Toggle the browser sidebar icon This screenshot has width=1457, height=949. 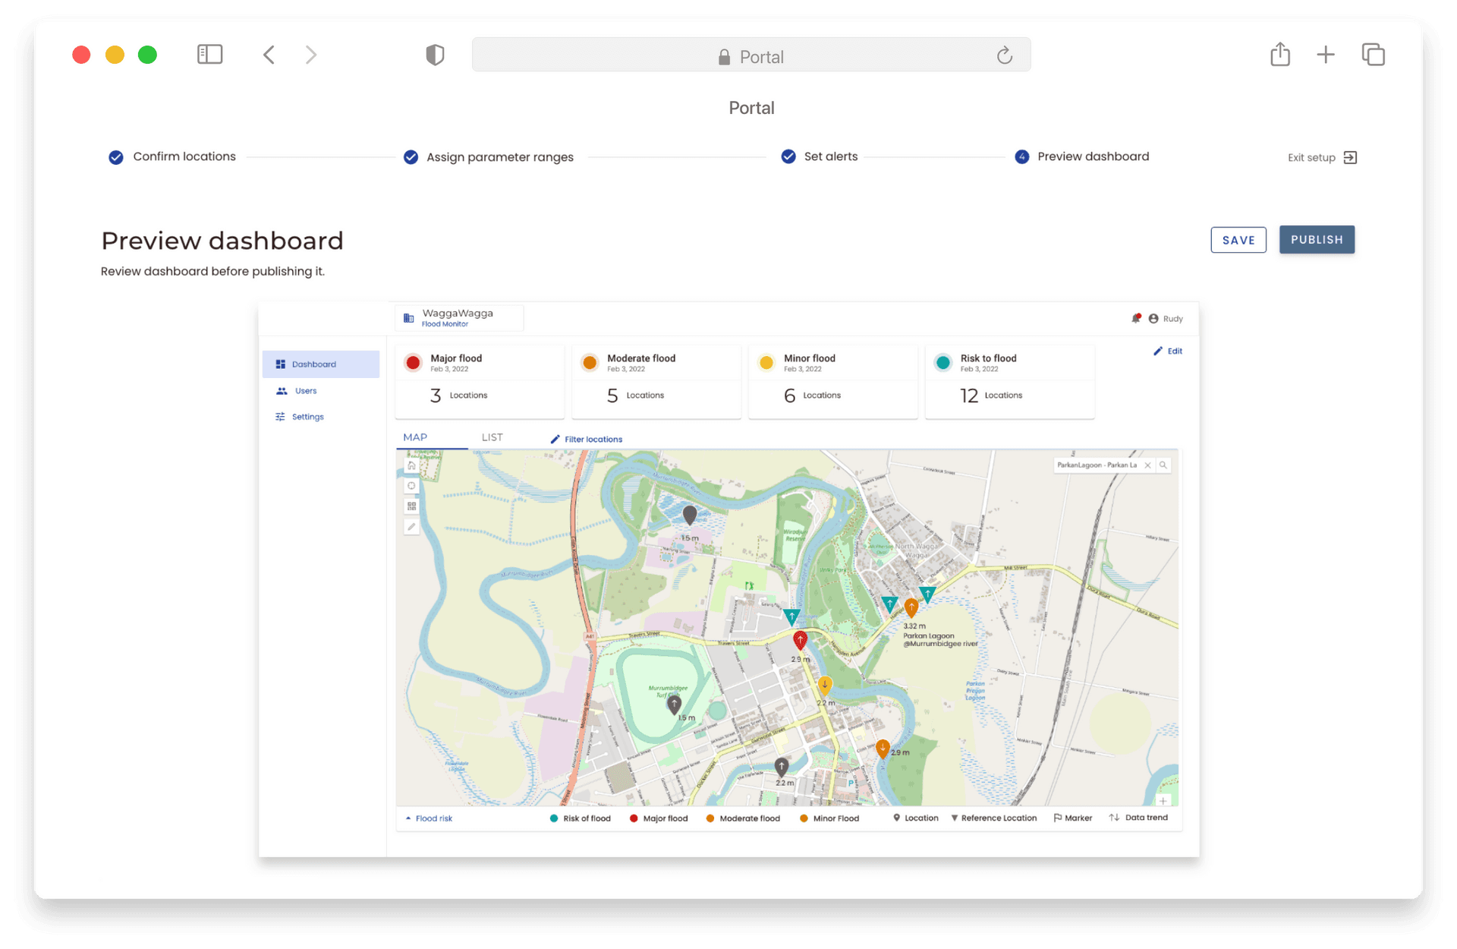click(x=209, y=55)
